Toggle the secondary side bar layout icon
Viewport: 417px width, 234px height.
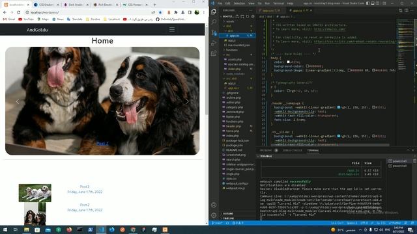[378, 3]
